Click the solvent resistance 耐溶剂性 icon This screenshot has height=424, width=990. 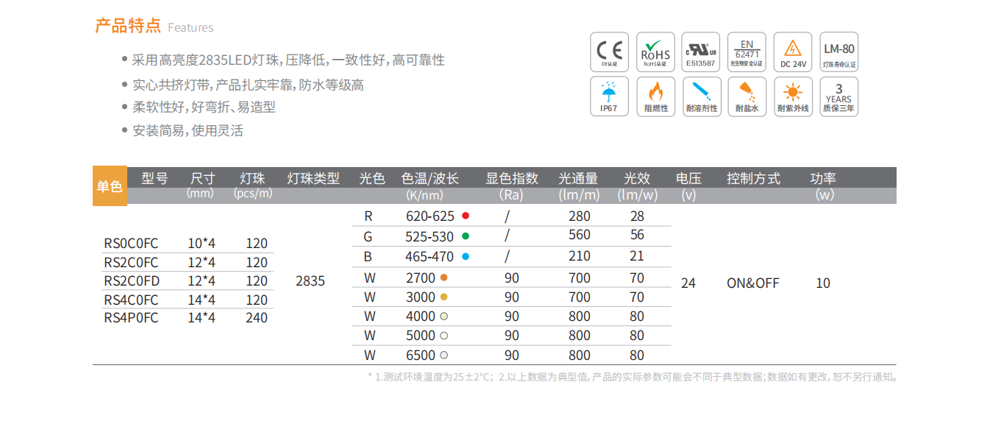(x=701, y=96)
